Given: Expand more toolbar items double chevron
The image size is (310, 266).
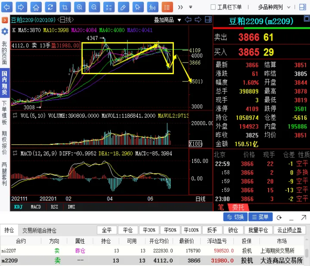Looking at the screenshot, I should coord(180,7).
